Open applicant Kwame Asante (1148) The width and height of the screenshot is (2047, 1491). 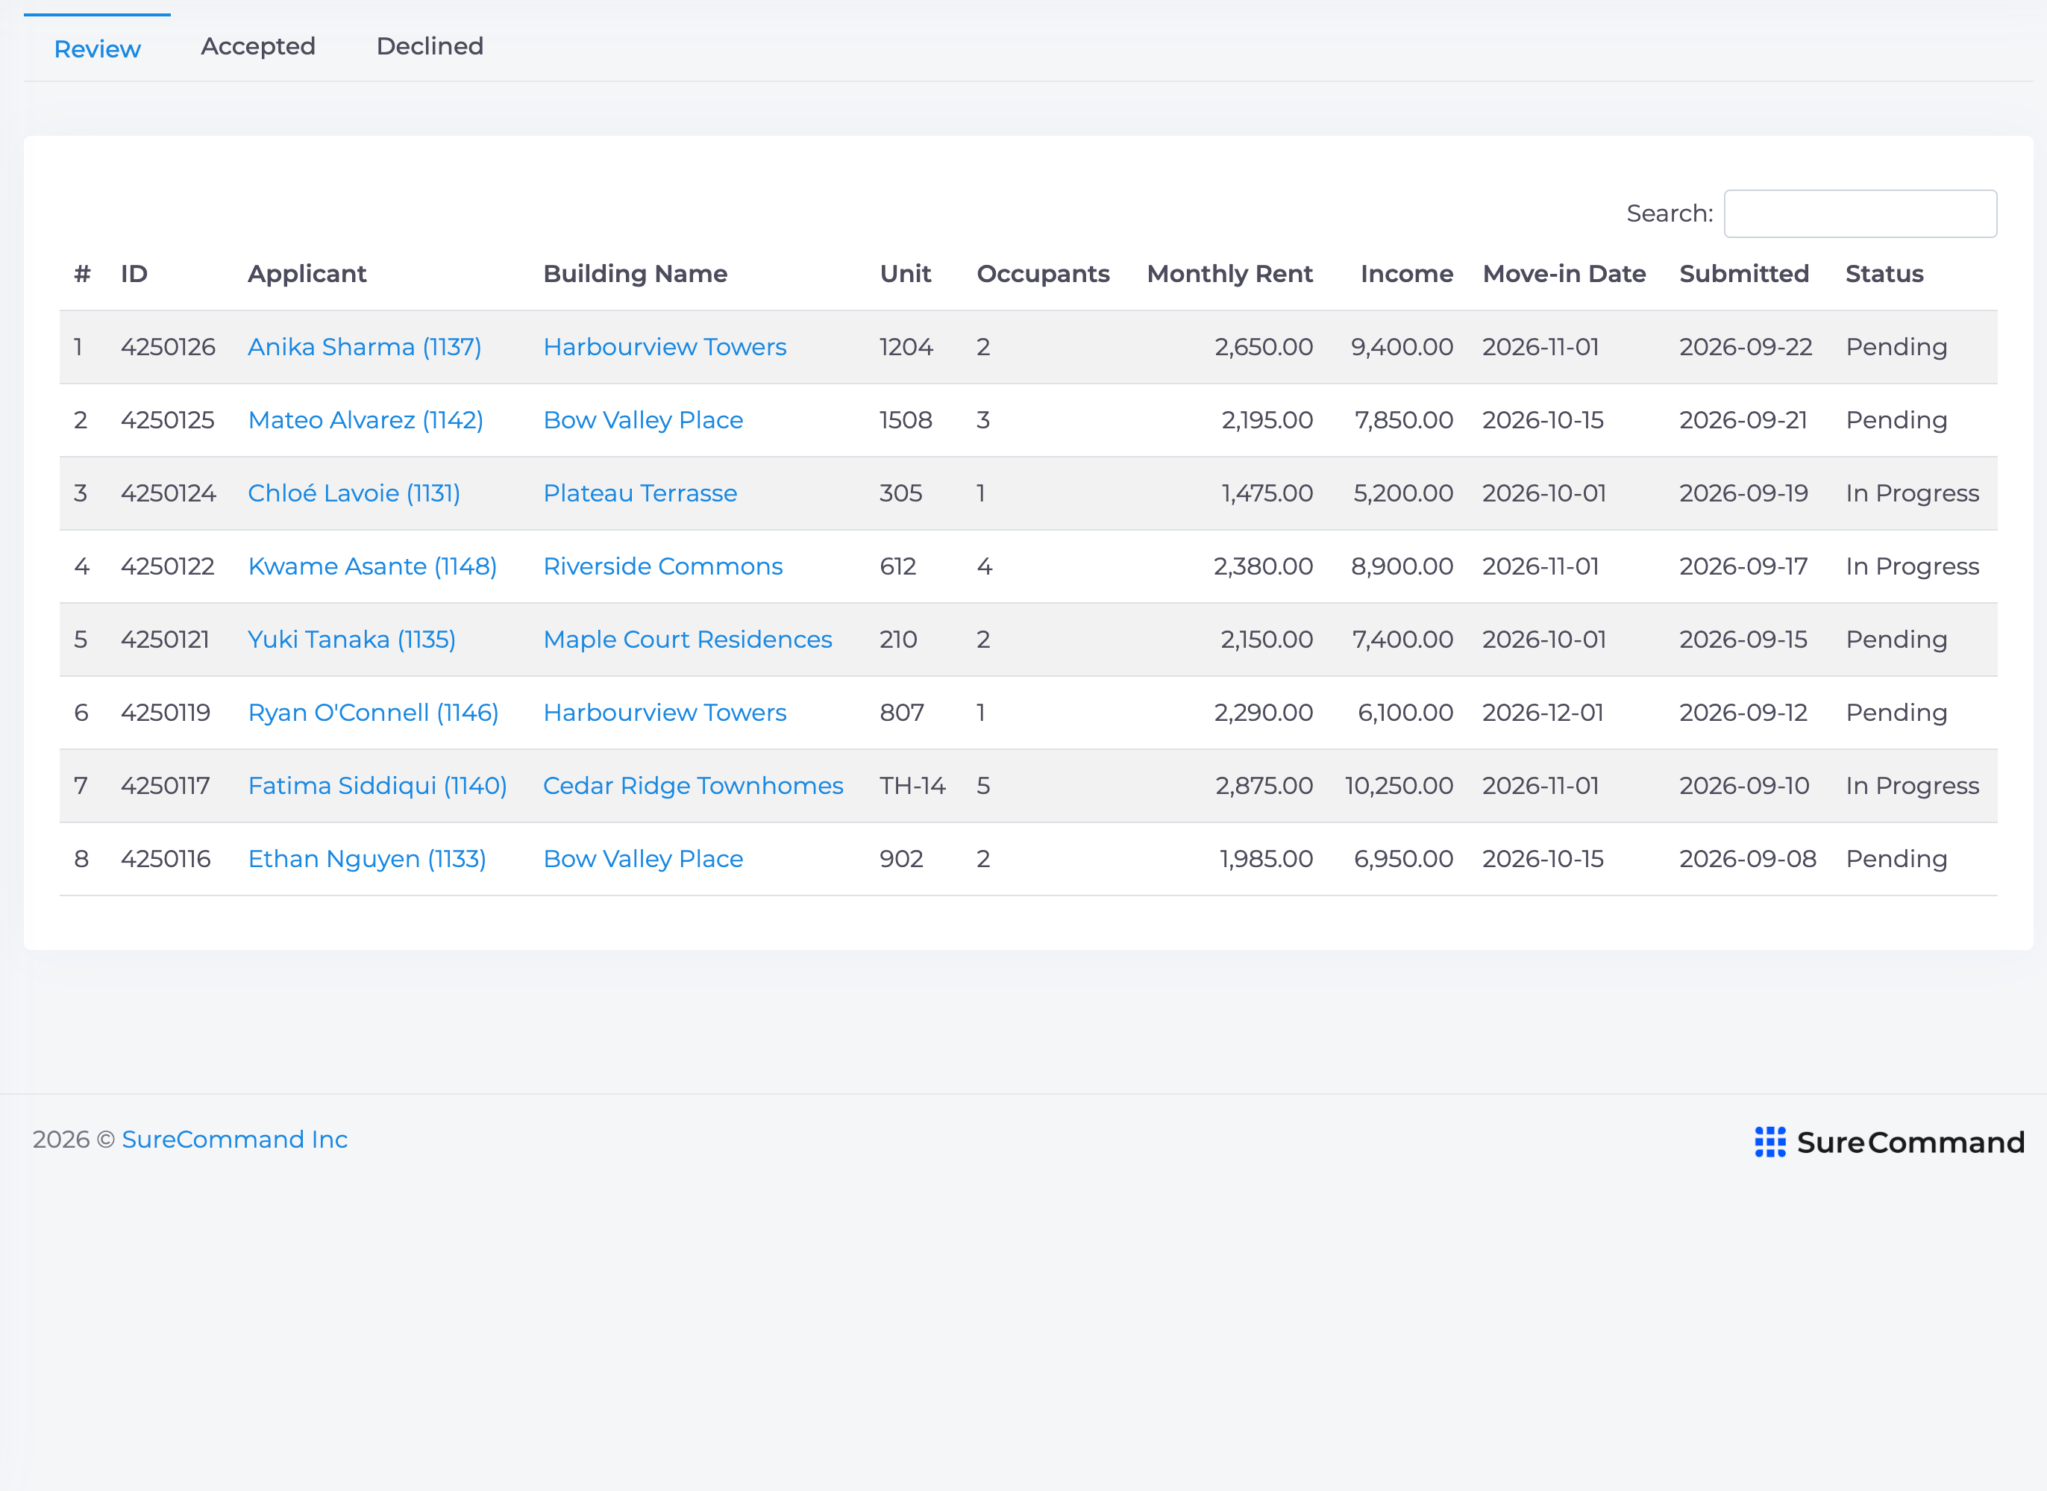(x=372, y=566)
